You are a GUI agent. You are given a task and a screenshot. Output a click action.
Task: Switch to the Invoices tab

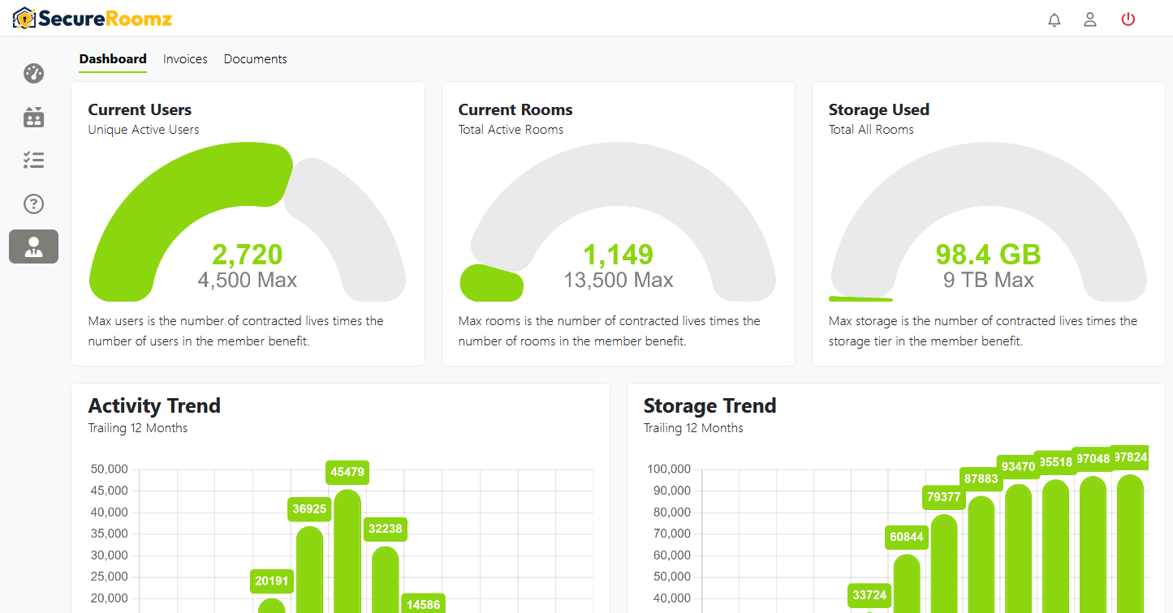pyautogui.click(x=185, y=59)
